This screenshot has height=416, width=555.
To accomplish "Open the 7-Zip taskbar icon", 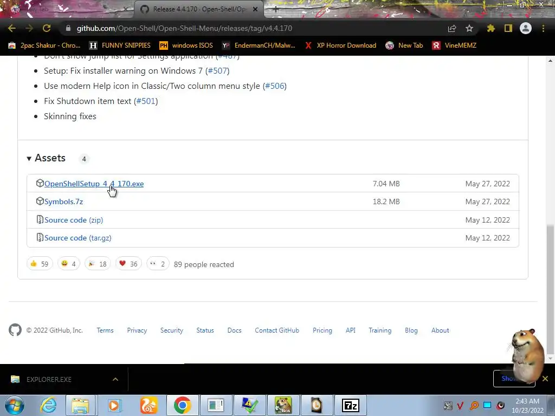I will tap(351, 405).
